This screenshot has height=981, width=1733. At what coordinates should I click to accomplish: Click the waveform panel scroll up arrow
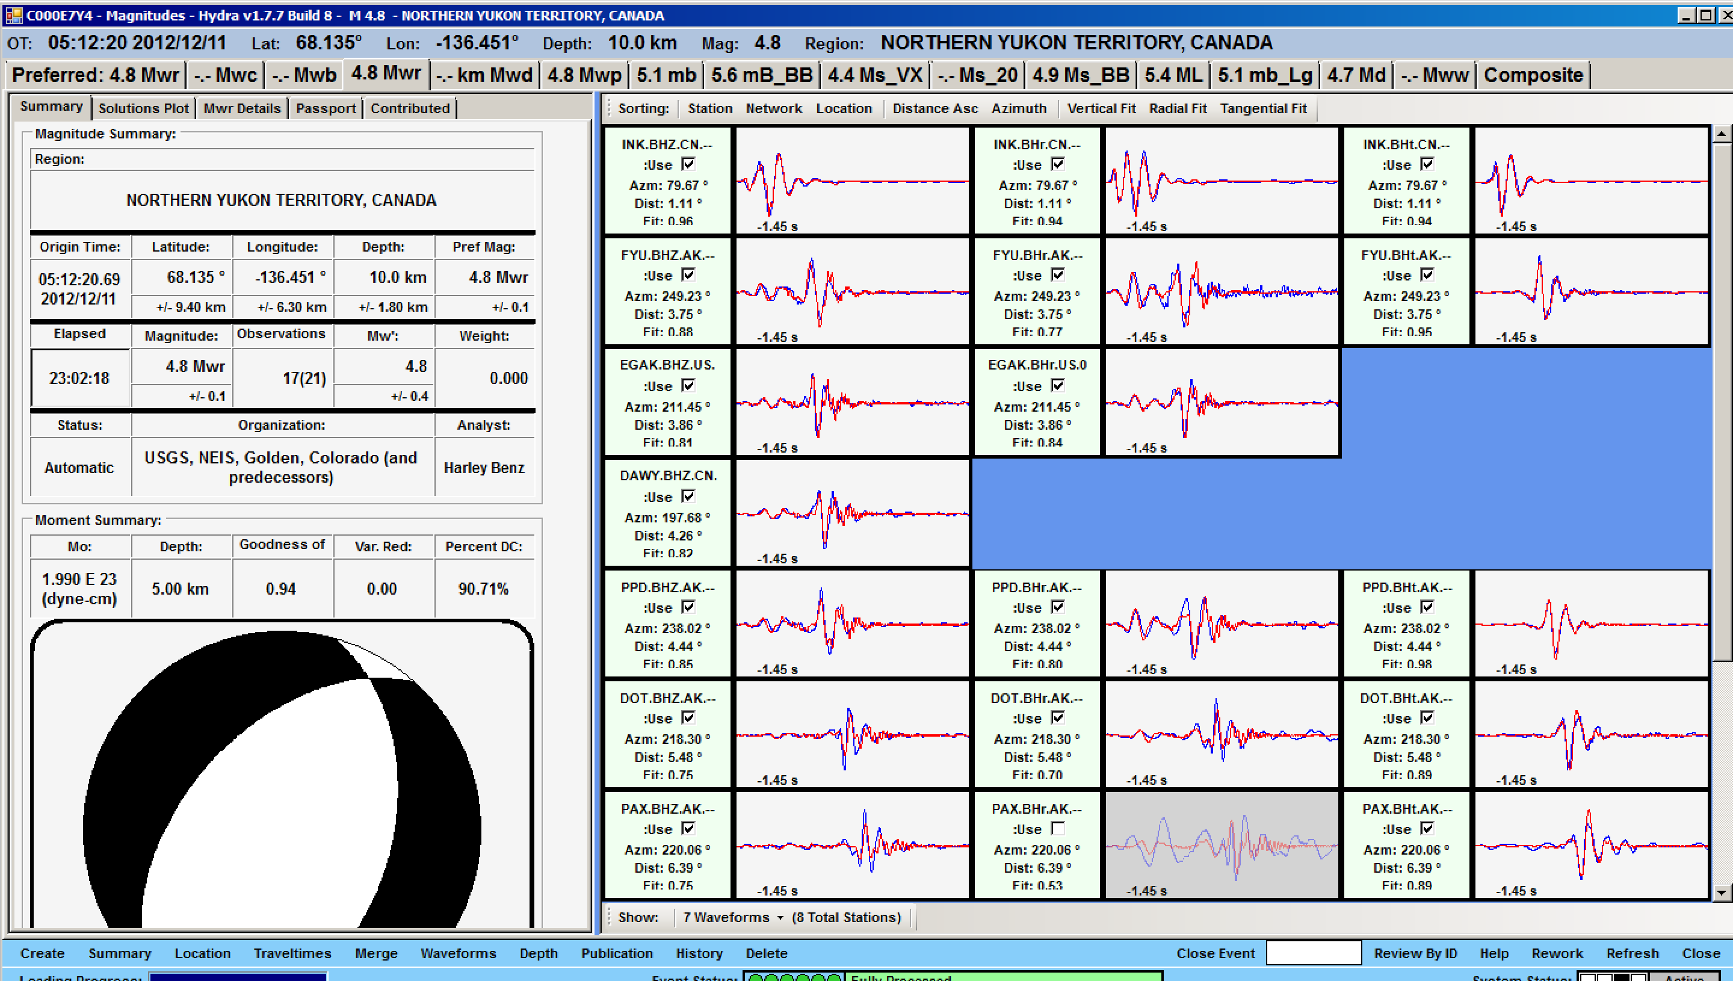1722,134
